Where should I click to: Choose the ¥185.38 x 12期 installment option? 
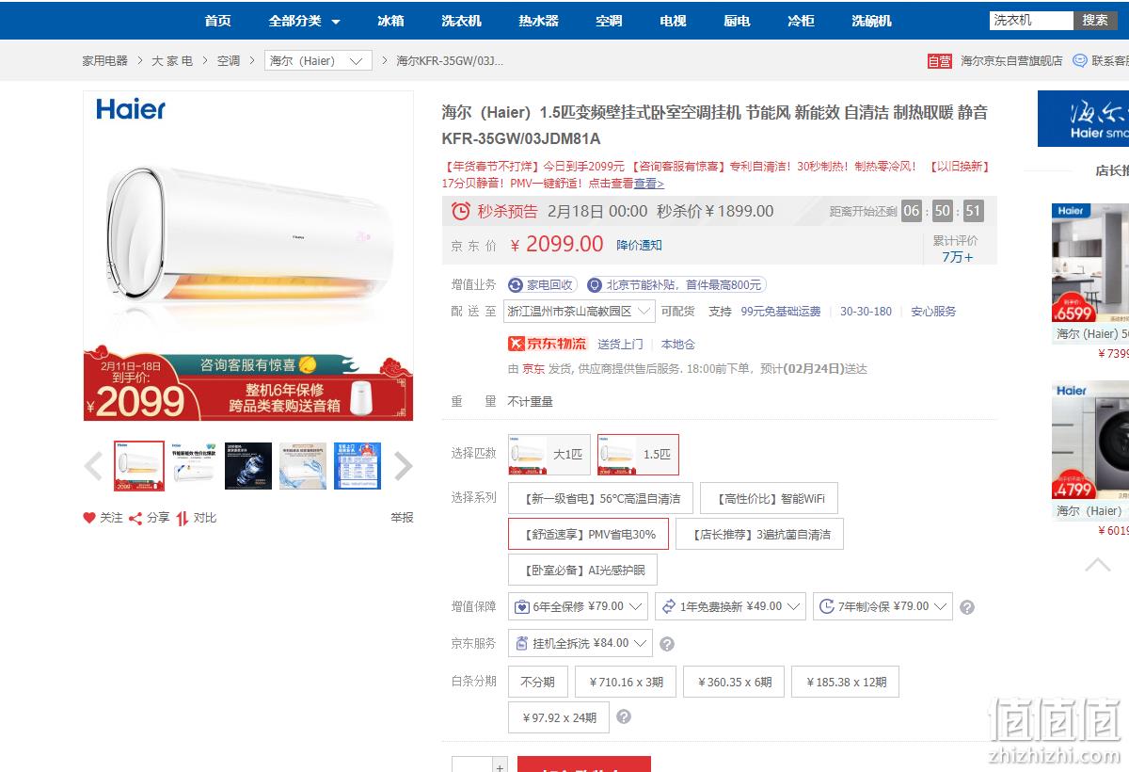[846, 682]
